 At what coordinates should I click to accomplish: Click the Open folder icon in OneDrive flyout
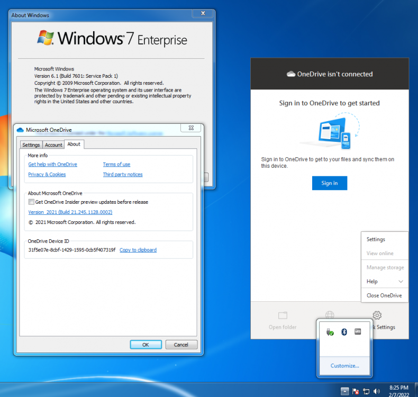[283, 315]
